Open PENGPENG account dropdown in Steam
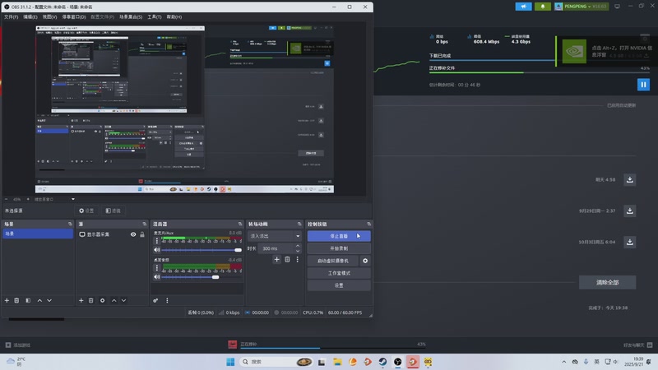The width and height of the screenshot is (658, 370). coord(582,7)
